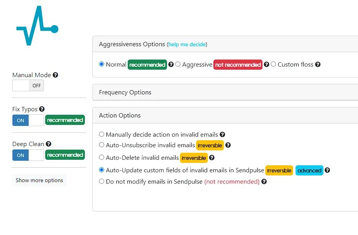358x235 pixels.
Task: Select Auto-Update custom fields in Sendpulse
Action: (x=102, y=170)
